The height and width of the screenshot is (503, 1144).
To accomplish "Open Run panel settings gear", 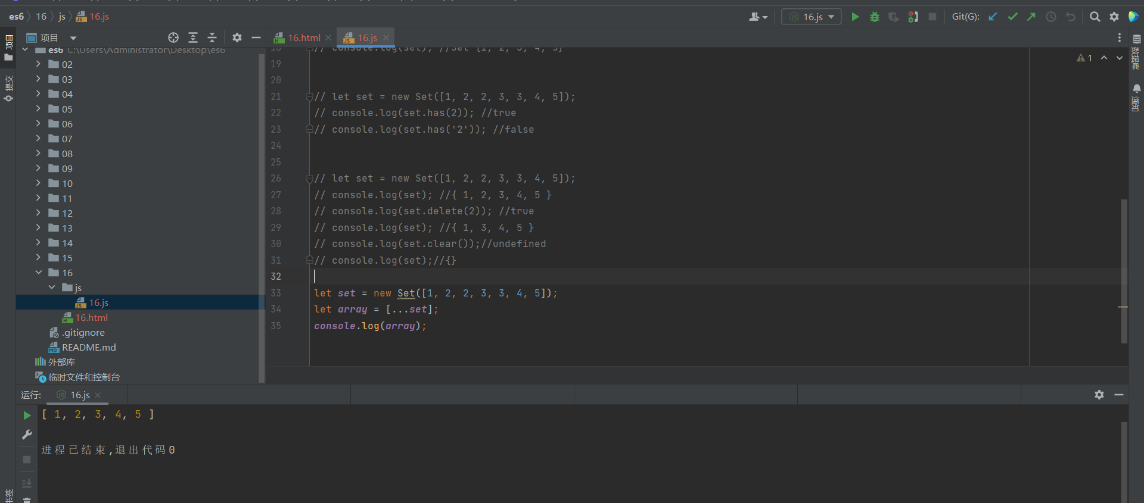I will [x=1099, y=395].
